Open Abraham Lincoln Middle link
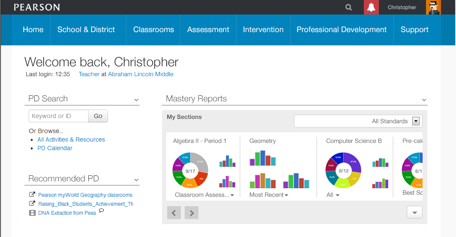This screenshot has height=237, width=456. [x=141, y=74]
